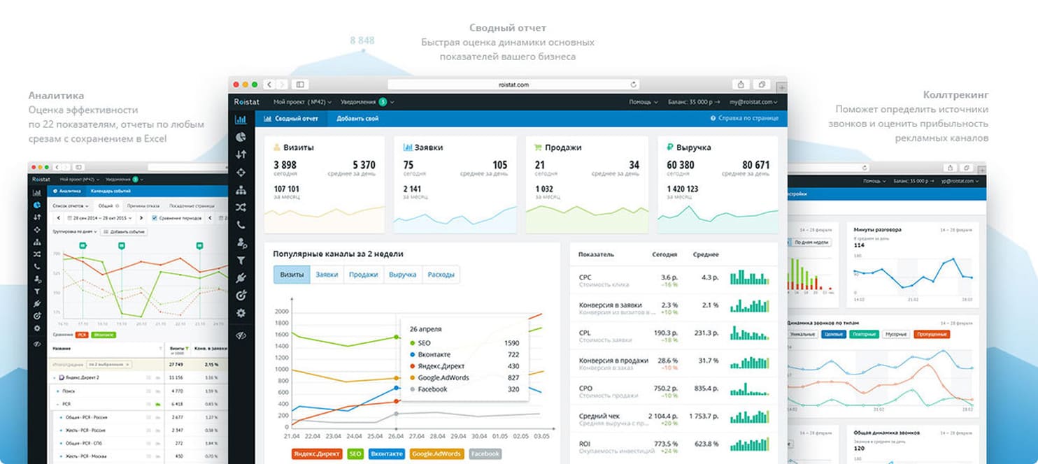Select the Продажи chart tab
This screenshot has height=464, width=1038.
click(x=364, y=275)
